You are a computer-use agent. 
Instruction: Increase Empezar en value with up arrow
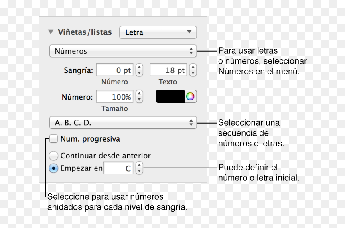click(x=139, y=165)
